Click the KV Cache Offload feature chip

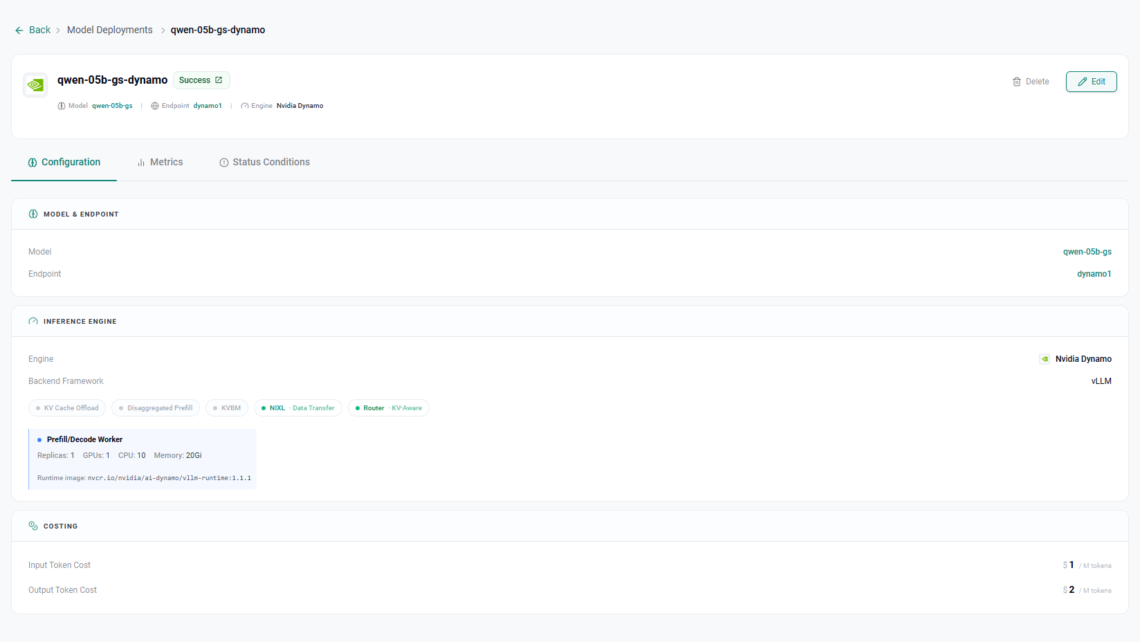click(x=67, y=408)
